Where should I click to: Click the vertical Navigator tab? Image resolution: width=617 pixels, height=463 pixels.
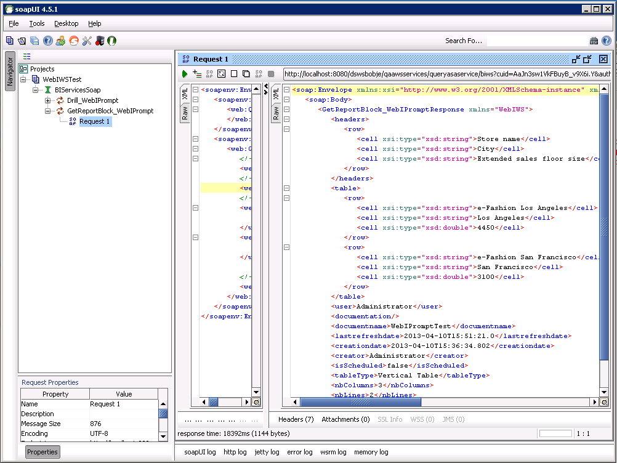click(10, 71)
